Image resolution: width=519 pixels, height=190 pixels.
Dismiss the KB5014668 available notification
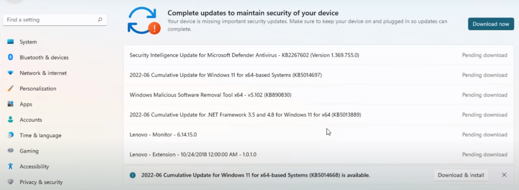click(x=504, y=175)
